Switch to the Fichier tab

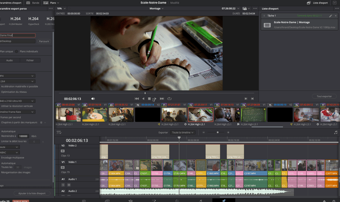coord(30,61)
